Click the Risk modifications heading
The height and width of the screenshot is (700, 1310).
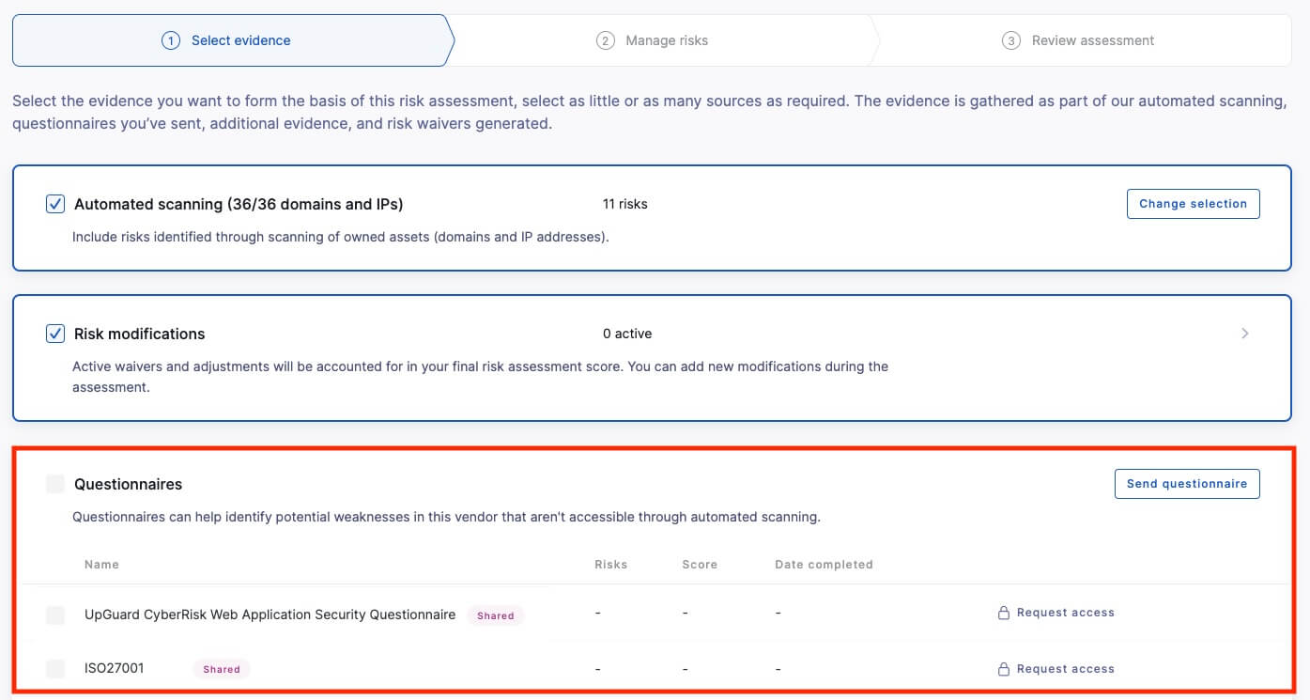coord(139,334)
